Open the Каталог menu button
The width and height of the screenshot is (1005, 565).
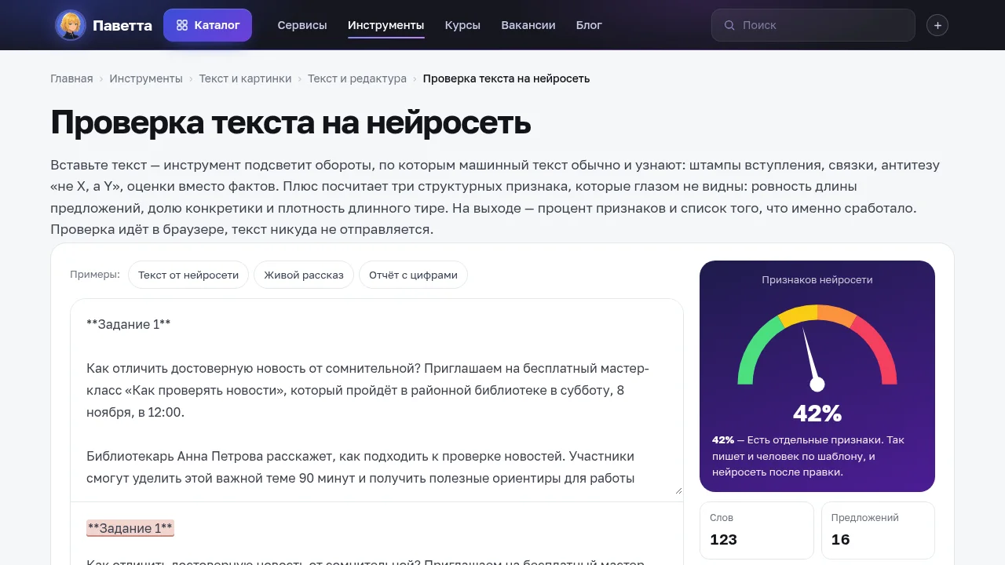[x=207, y=25]
